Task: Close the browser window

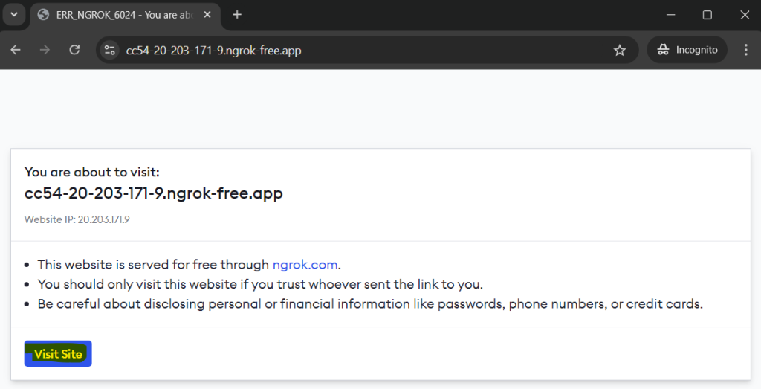Action: [745, 15]
